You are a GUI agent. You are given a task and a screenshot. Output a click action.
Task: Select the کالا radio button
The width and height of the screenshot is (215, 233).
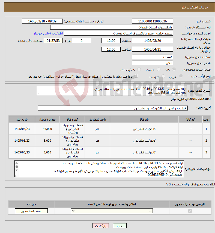[x=174, y=69]
